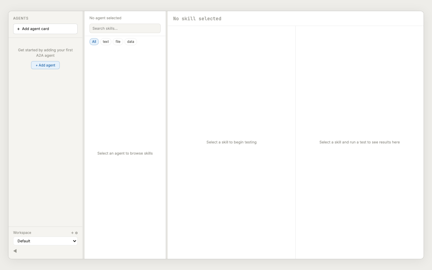Collapse the sidebar with the left-pointing triangle
Screen dimensions: 432x270
click(15, 251)
